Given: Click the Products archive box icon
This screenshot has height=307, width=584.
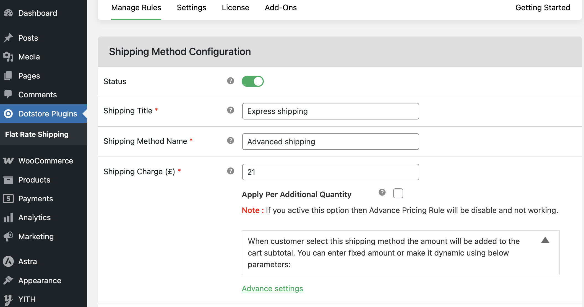Looking at the screenshot, I should pos(8,180).
